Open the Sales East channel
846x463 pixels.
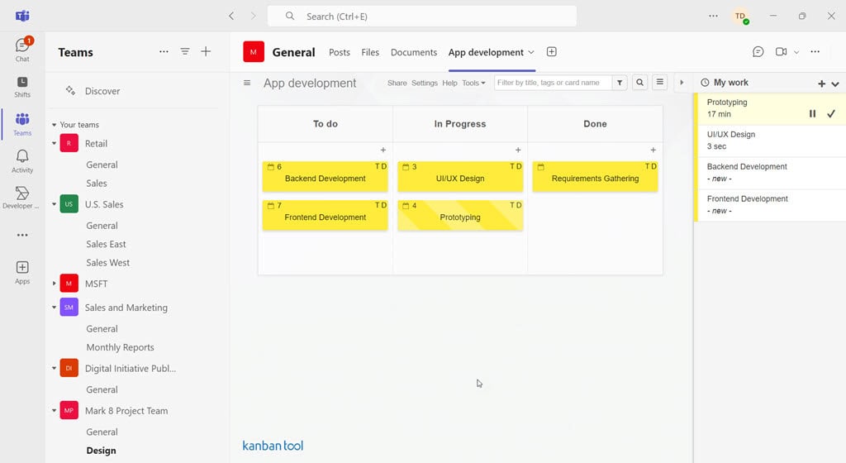coord(106,245)
